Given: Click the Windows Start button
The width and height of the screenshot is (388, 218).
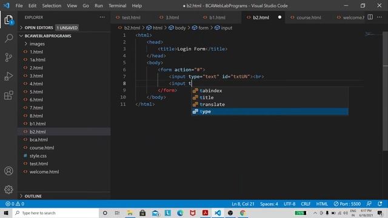Looking at the screenshot, I should tap(6, 213).
